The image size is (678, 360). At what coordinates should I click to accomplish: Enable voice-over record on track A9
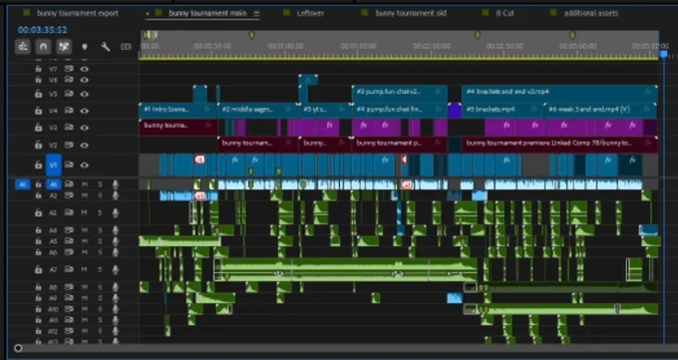pyautogui.click(x=115, y=298)
